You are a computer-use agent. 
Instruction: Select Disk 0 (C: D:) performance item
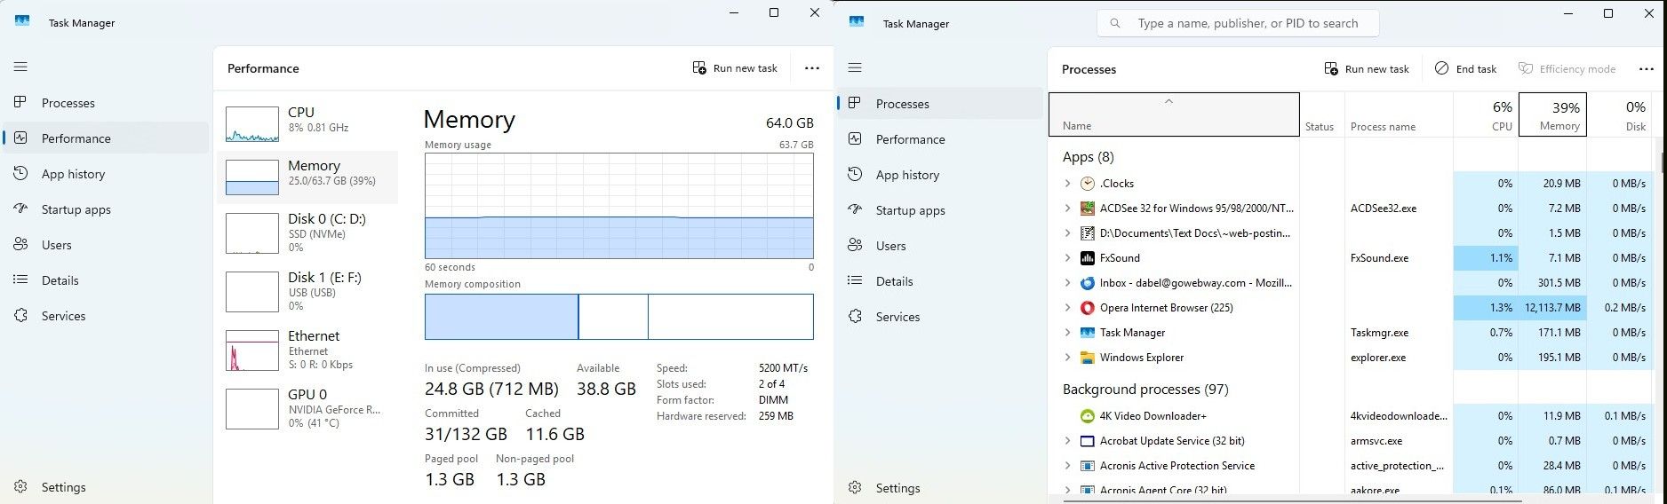click(x=307, y=232)
